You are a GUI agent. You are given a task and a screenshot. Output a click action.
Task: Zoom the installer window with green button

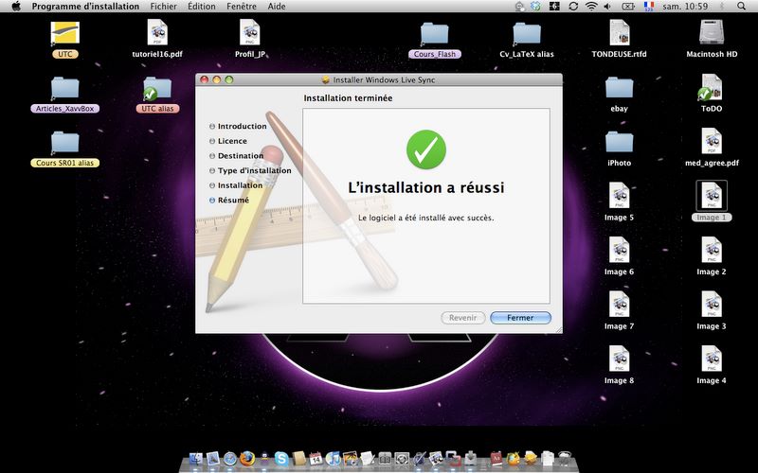[229, 79]
